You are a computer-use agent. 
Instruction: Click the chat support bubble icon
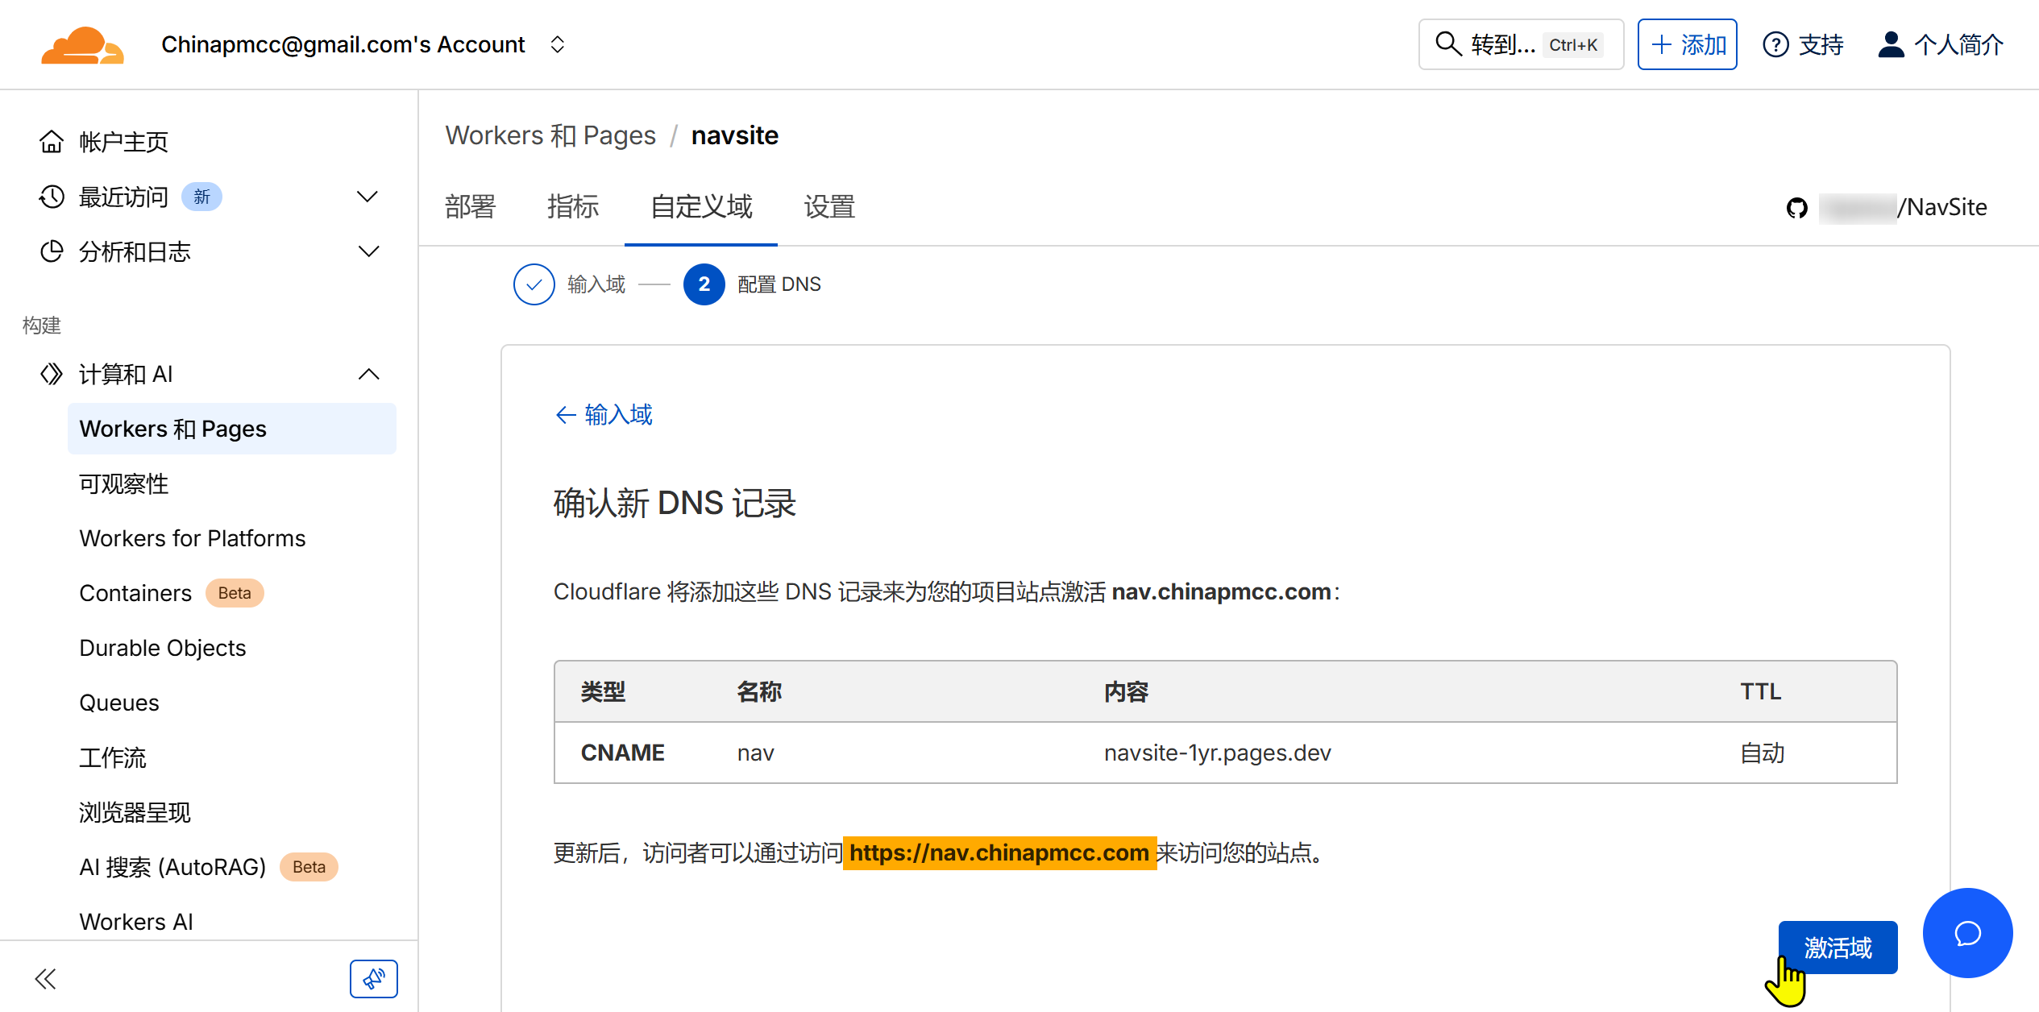1966,933
